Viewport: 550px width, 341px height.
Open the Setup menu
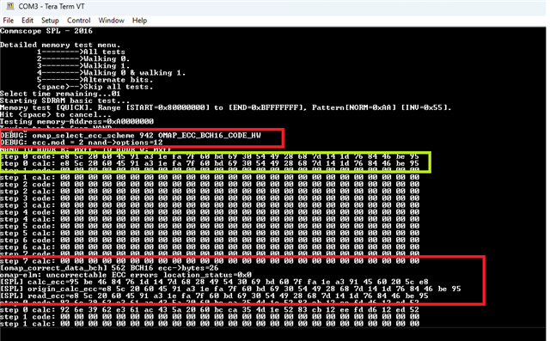pyautogui.click(x=50, y=21)
